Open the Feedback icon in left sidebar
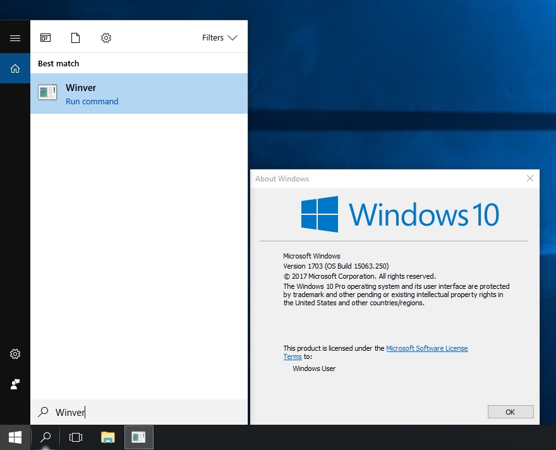 [x=15, y=384]
